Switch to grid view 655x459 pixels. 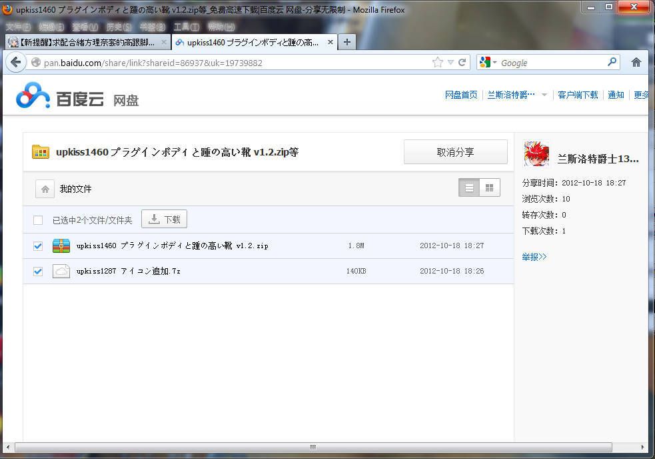[x=490, y=188]
